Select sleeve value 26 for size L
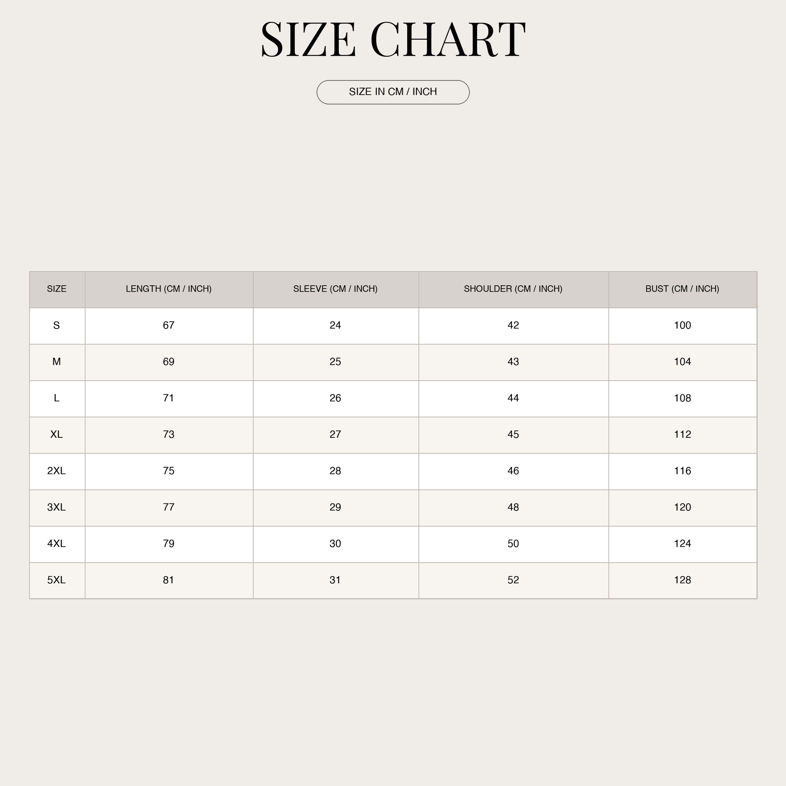 [335, 398]
